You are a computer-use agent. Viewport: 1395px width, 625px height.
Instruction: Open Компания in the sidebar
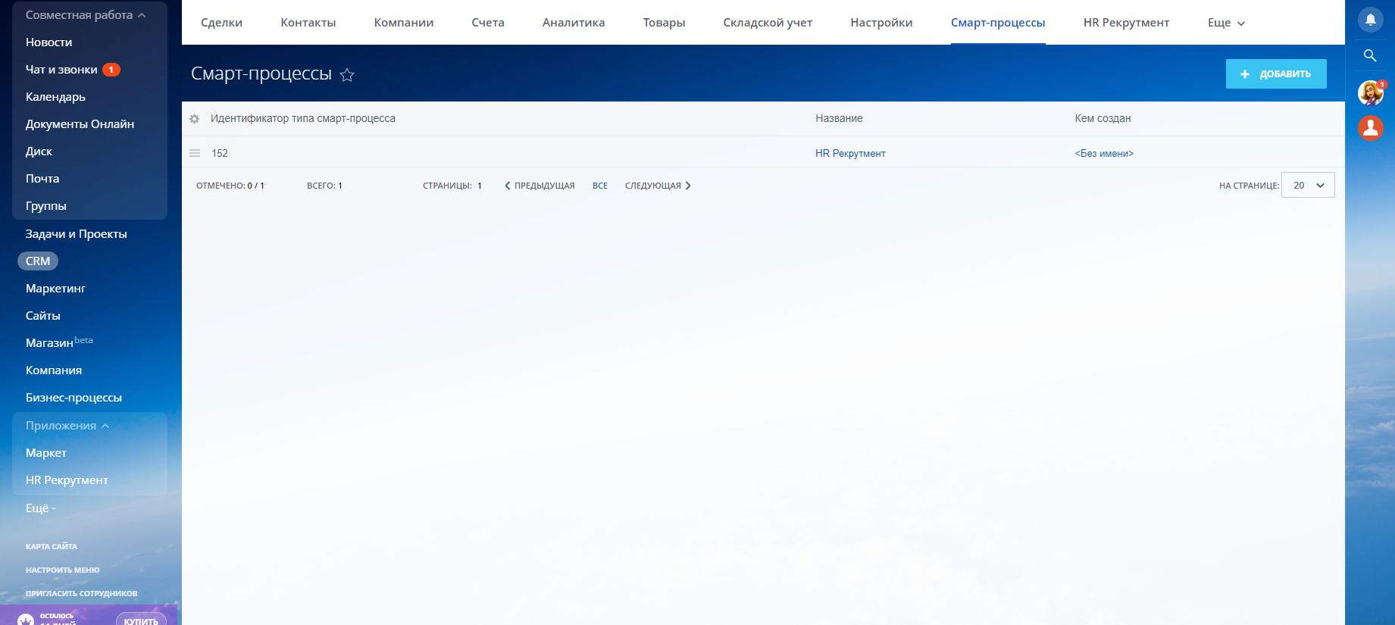coord(54,370)
